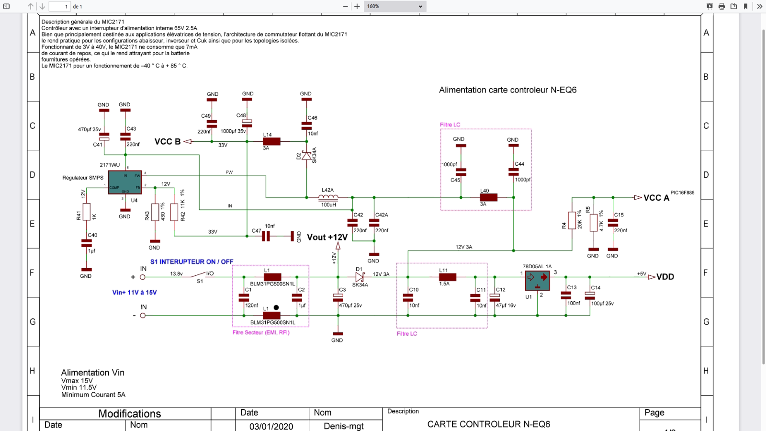Click the Vmin 11.5V line
The image size is (766, 431).
tap(79, 387)
